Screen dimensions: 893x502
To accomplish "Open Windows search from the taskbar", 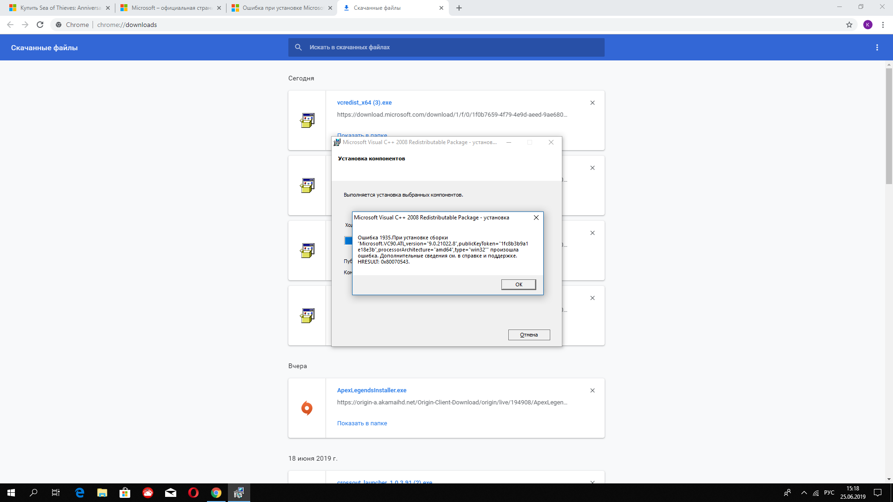I will point(33,493).
